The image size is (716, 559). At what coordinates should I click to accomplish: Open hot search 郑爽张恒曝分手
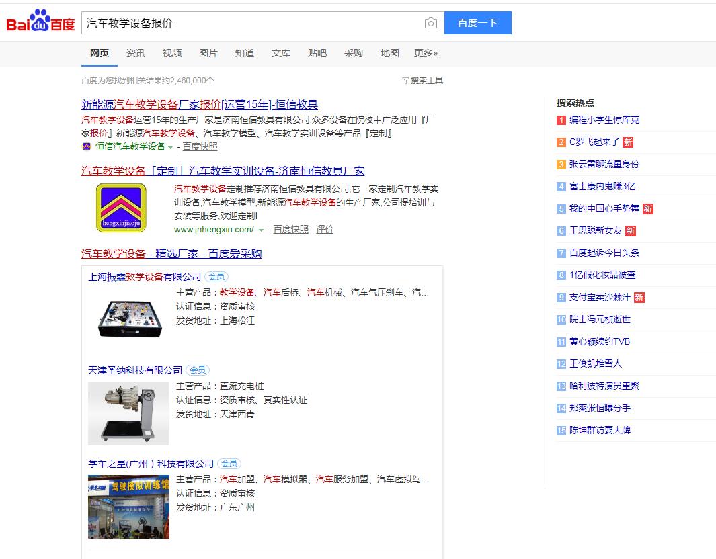tap(600, 408)
